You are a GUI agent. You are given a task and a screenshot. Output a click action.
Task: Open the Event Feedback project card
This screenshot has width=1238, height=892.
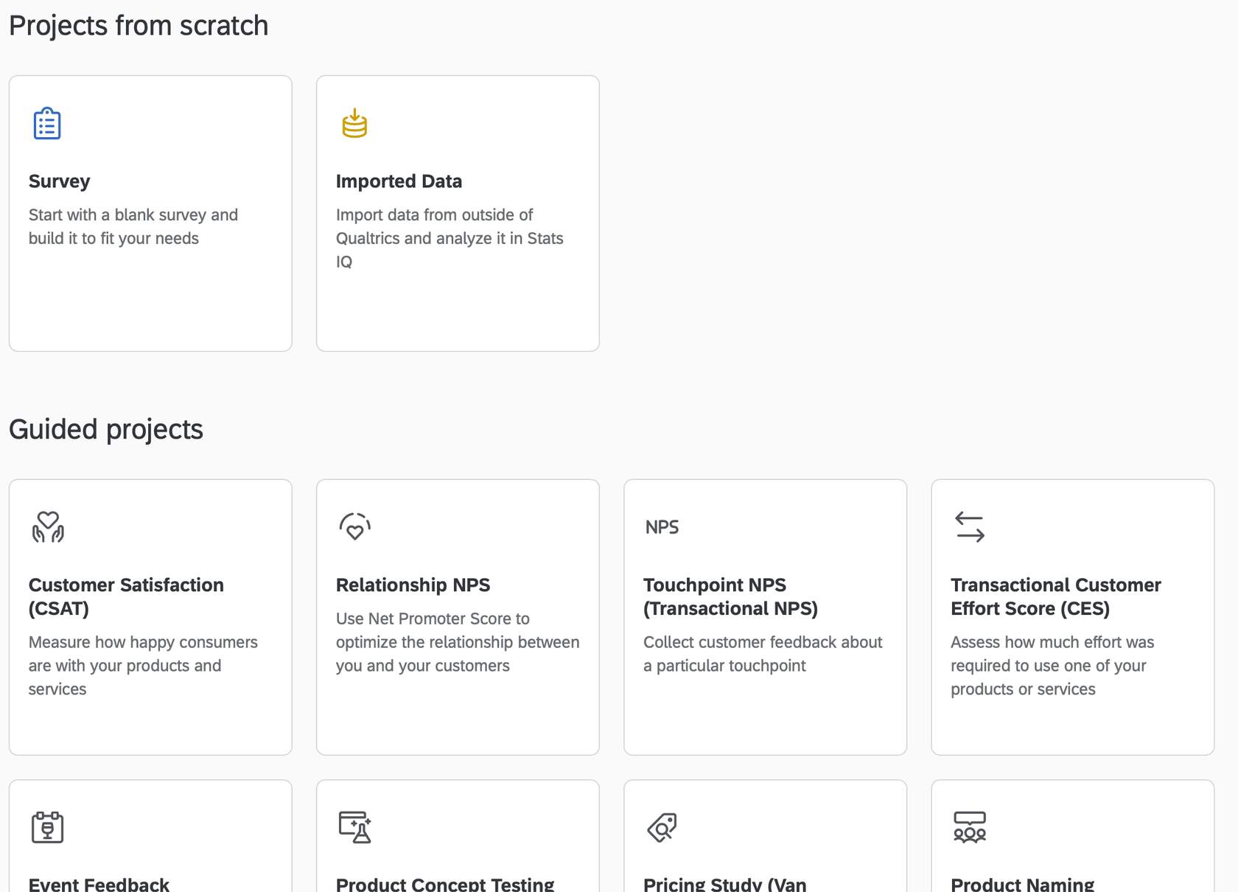click(x=150, y=837)
